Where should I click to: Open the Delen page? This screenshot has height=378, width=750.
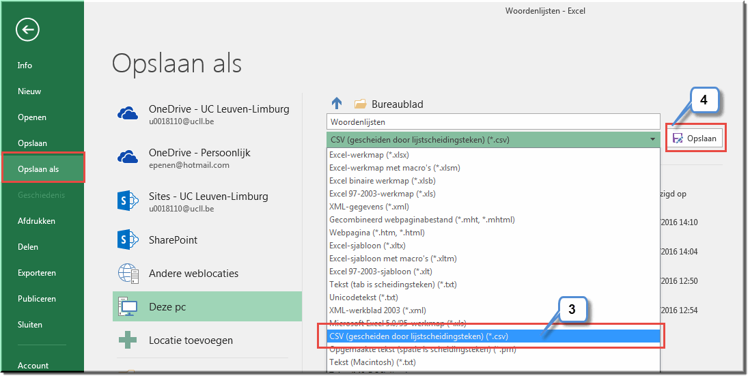(28, 246)
